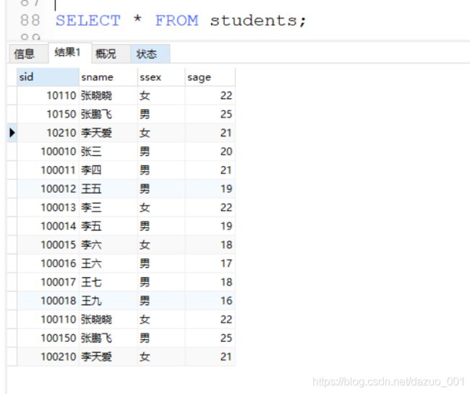Select the cell with sid 100011
This screenshot has width=470, height=394.
pyautogui.click(x=48, y=170)
